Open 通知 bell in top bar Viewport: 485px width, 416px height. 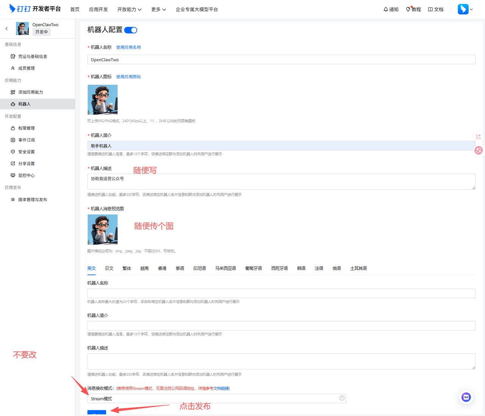pyautogui.click(x=391, y=9)
